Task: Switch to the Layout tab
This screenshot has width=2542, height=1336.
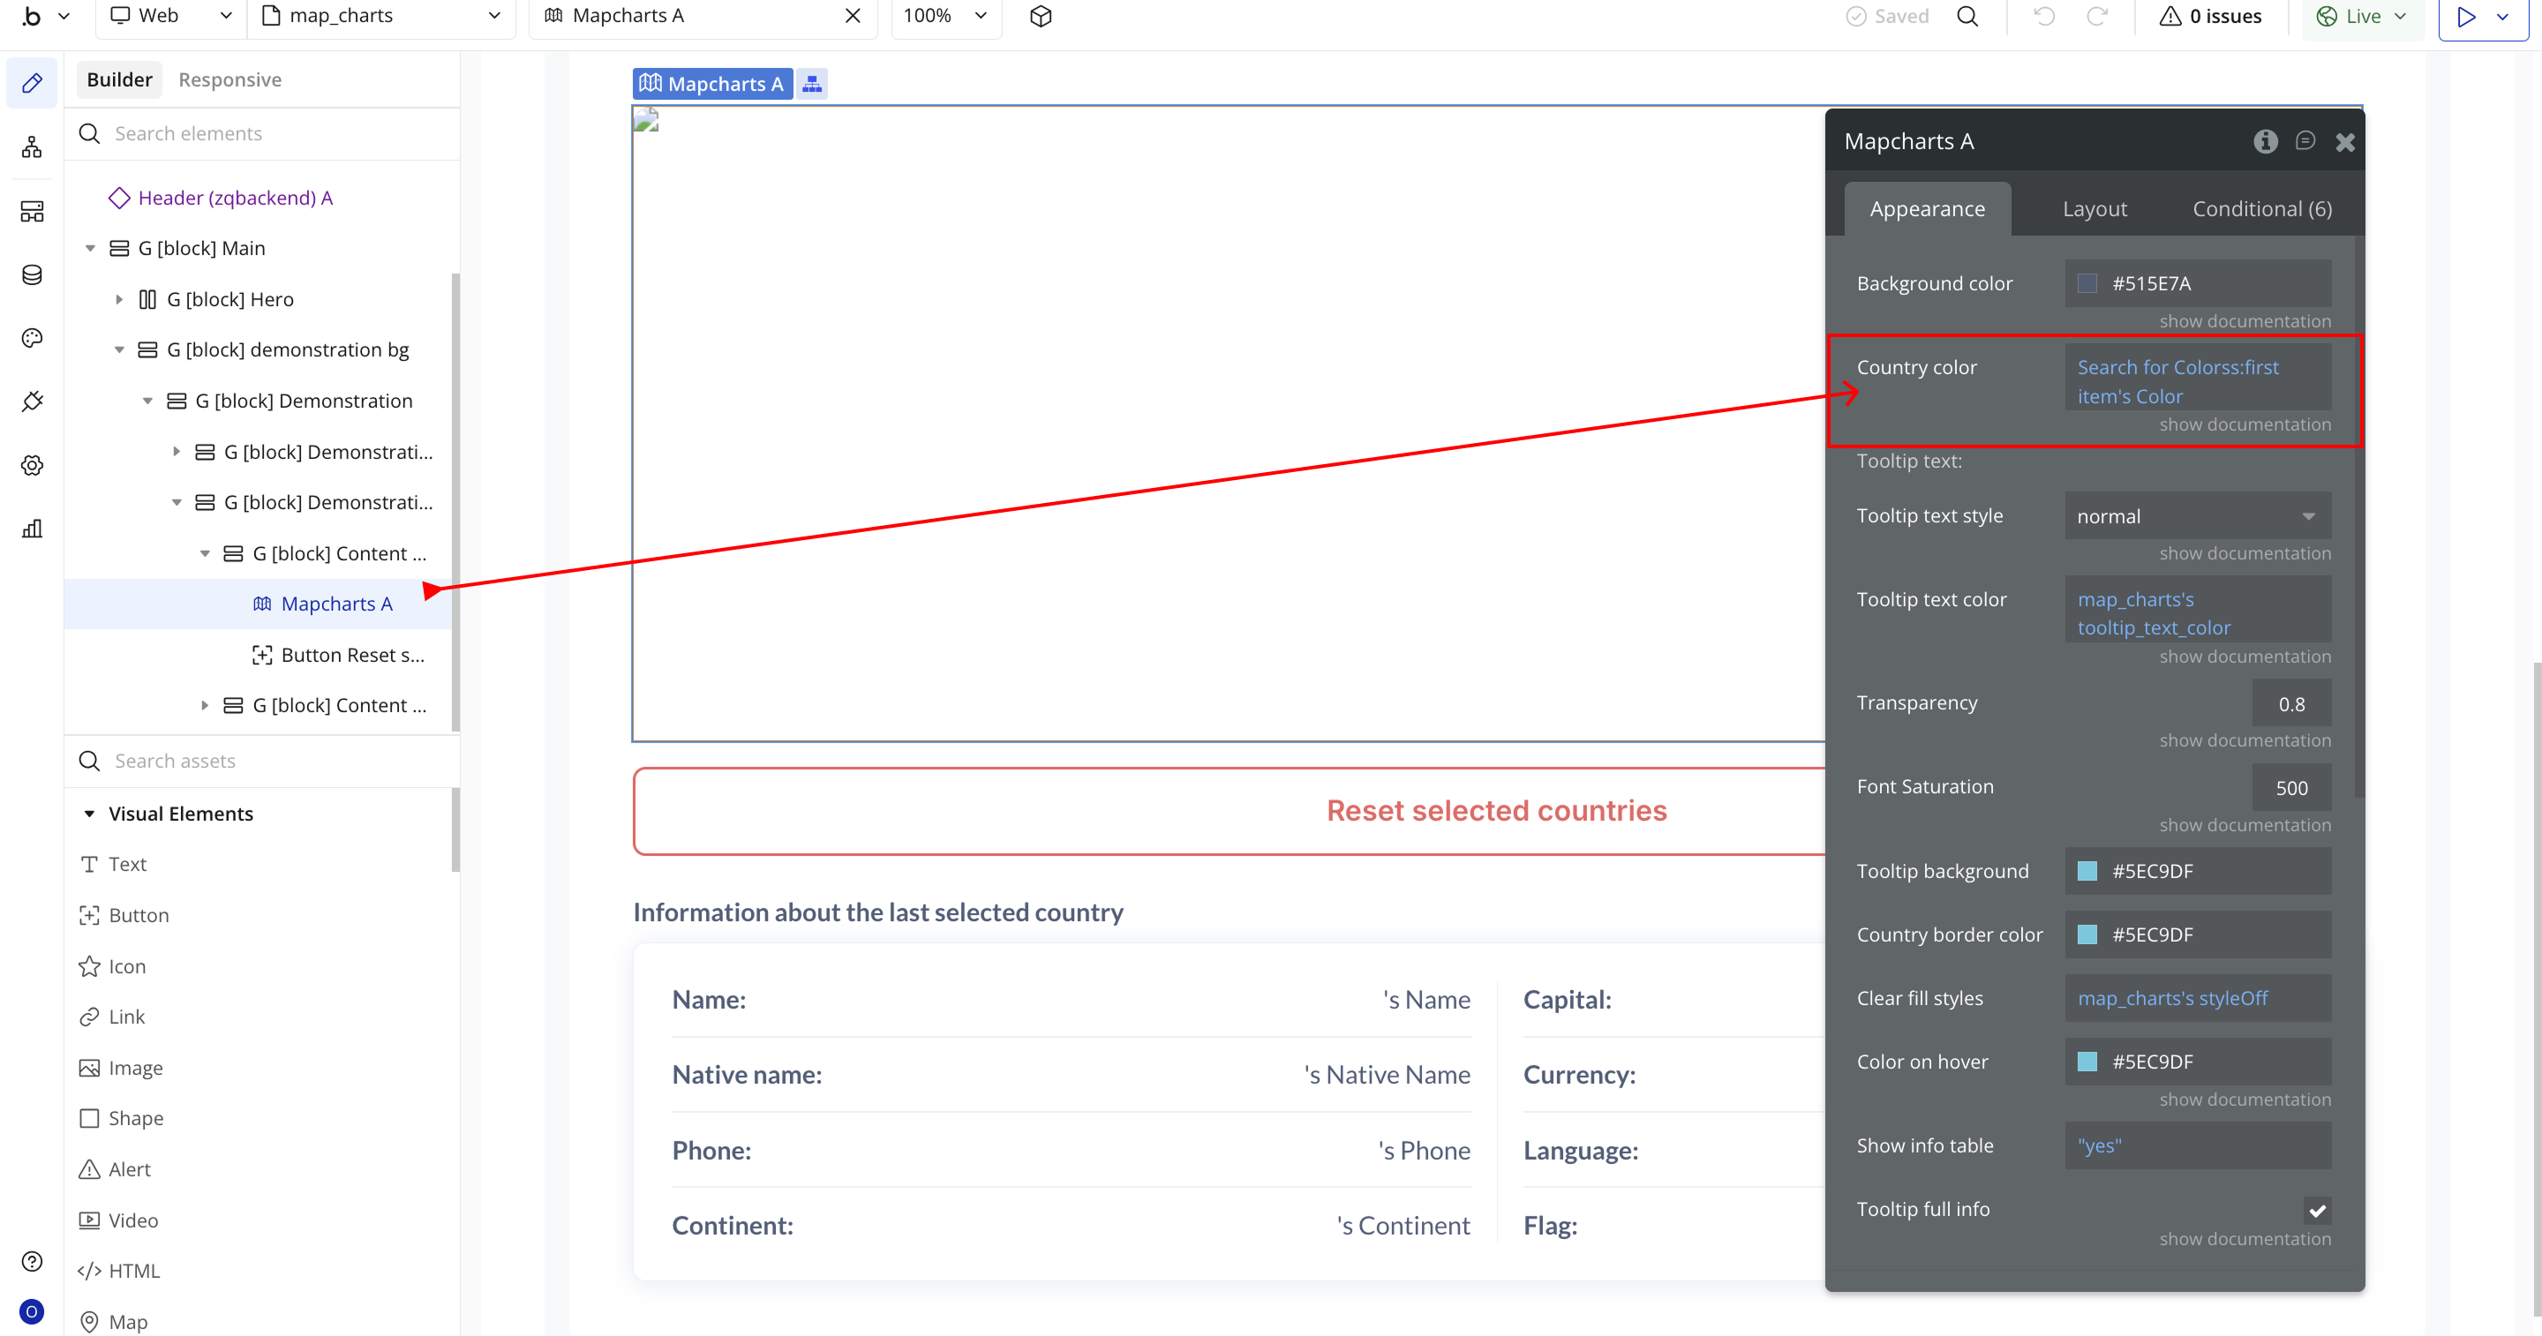Action: [2094, 208]
